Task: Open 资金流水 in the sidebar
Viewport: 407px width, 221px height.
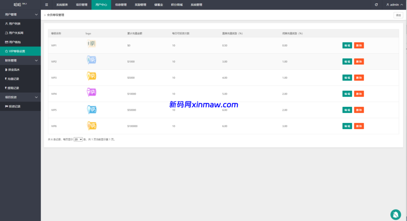Action: [20, 70]
